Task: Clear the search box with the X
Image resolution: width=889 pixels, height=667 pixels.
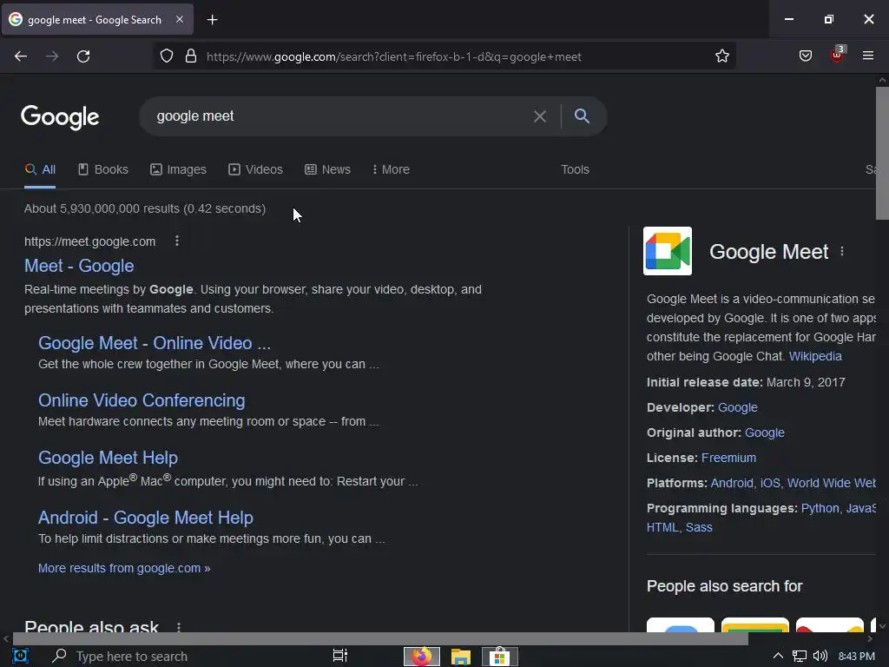Action: 540,116
